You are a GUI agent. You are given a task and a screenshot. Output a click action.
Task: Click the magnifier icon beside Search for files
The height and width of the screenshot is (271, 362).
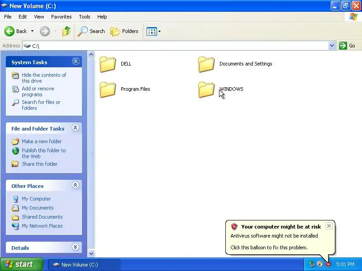pyautogui.click(x=15, y=103)
